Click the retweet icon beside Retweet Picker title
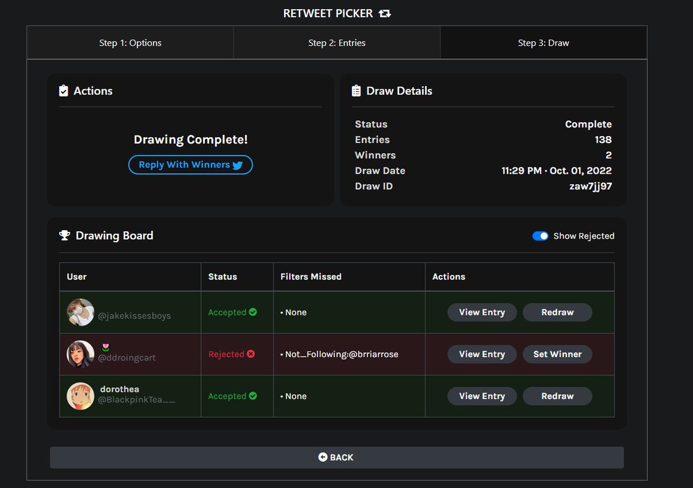Image resolution: width=693 pixels, height=488 pixels. pyautogui.click(x=385, y=13)
